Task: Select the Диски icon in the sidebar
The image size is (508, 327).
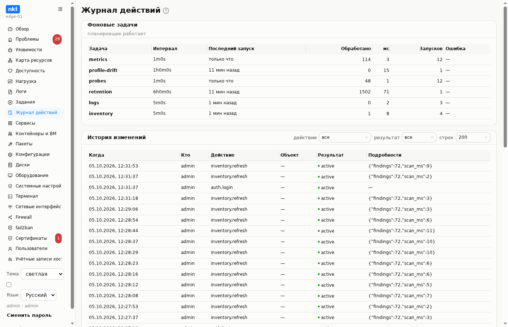Action: tap(10, 165)
